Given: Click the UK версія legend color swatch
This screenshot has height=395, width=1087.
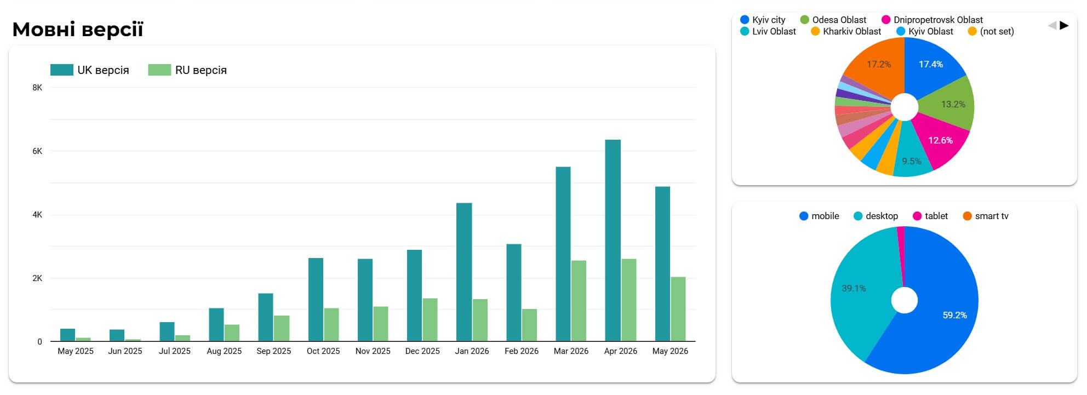Looking at the screenshot, I should 62,70.
